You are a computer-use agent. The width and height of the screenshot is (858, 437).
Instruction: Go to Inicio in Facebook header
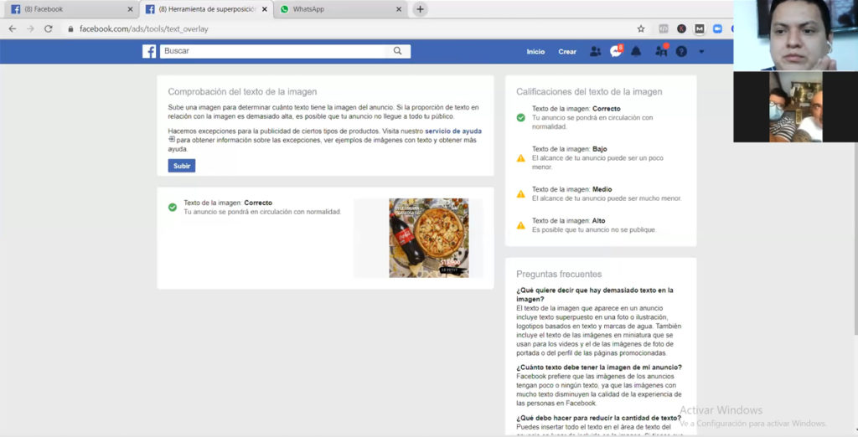coord(535,51)
